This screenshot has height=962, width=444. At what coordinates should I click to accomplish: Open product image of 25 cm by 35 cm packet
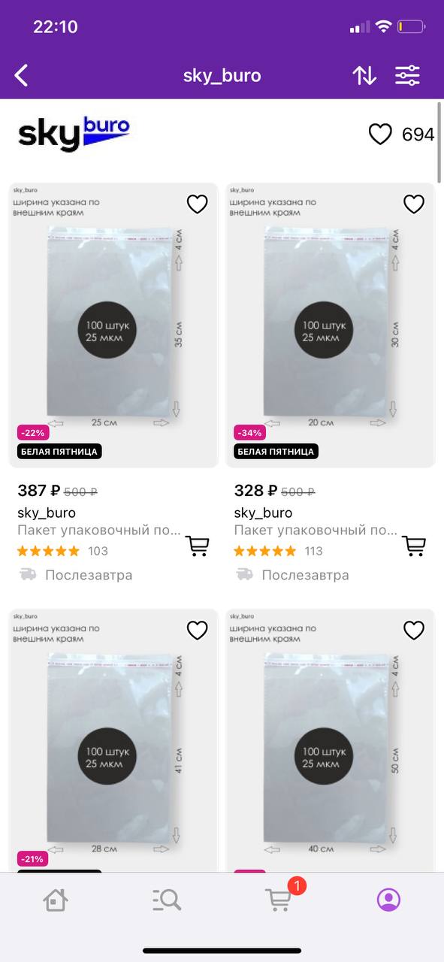click(113, 325)
